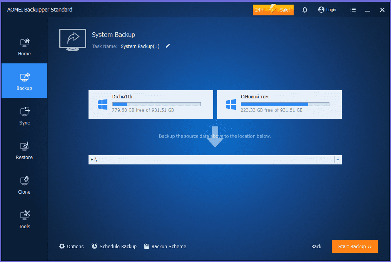Open the Restore section

[x=25, y=150]
